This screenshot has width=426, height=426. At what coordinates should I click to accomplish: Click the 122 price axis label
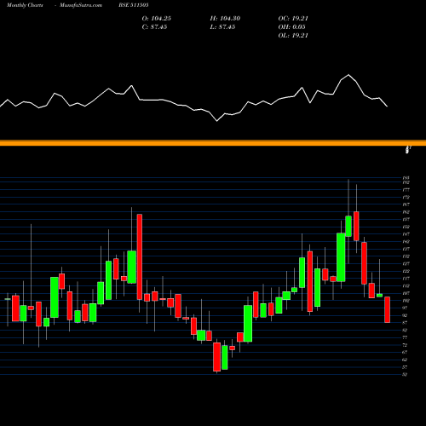(406, 271)
